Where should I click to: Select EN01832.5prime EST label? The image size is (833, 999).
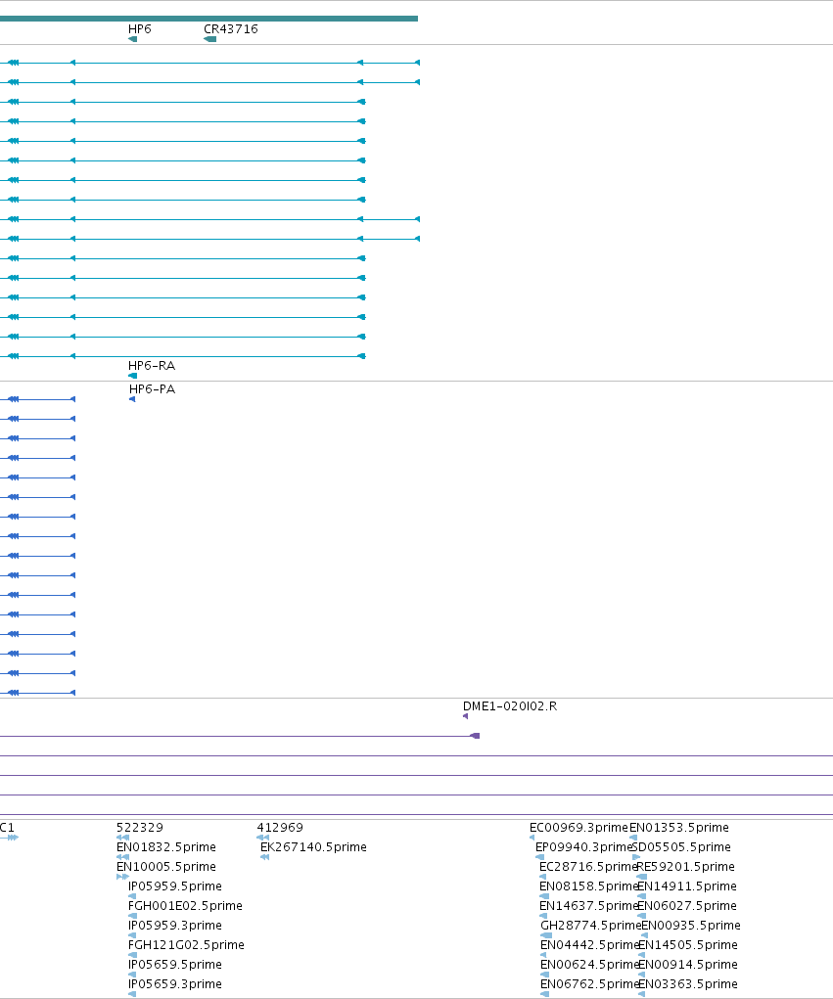(165, 847)
